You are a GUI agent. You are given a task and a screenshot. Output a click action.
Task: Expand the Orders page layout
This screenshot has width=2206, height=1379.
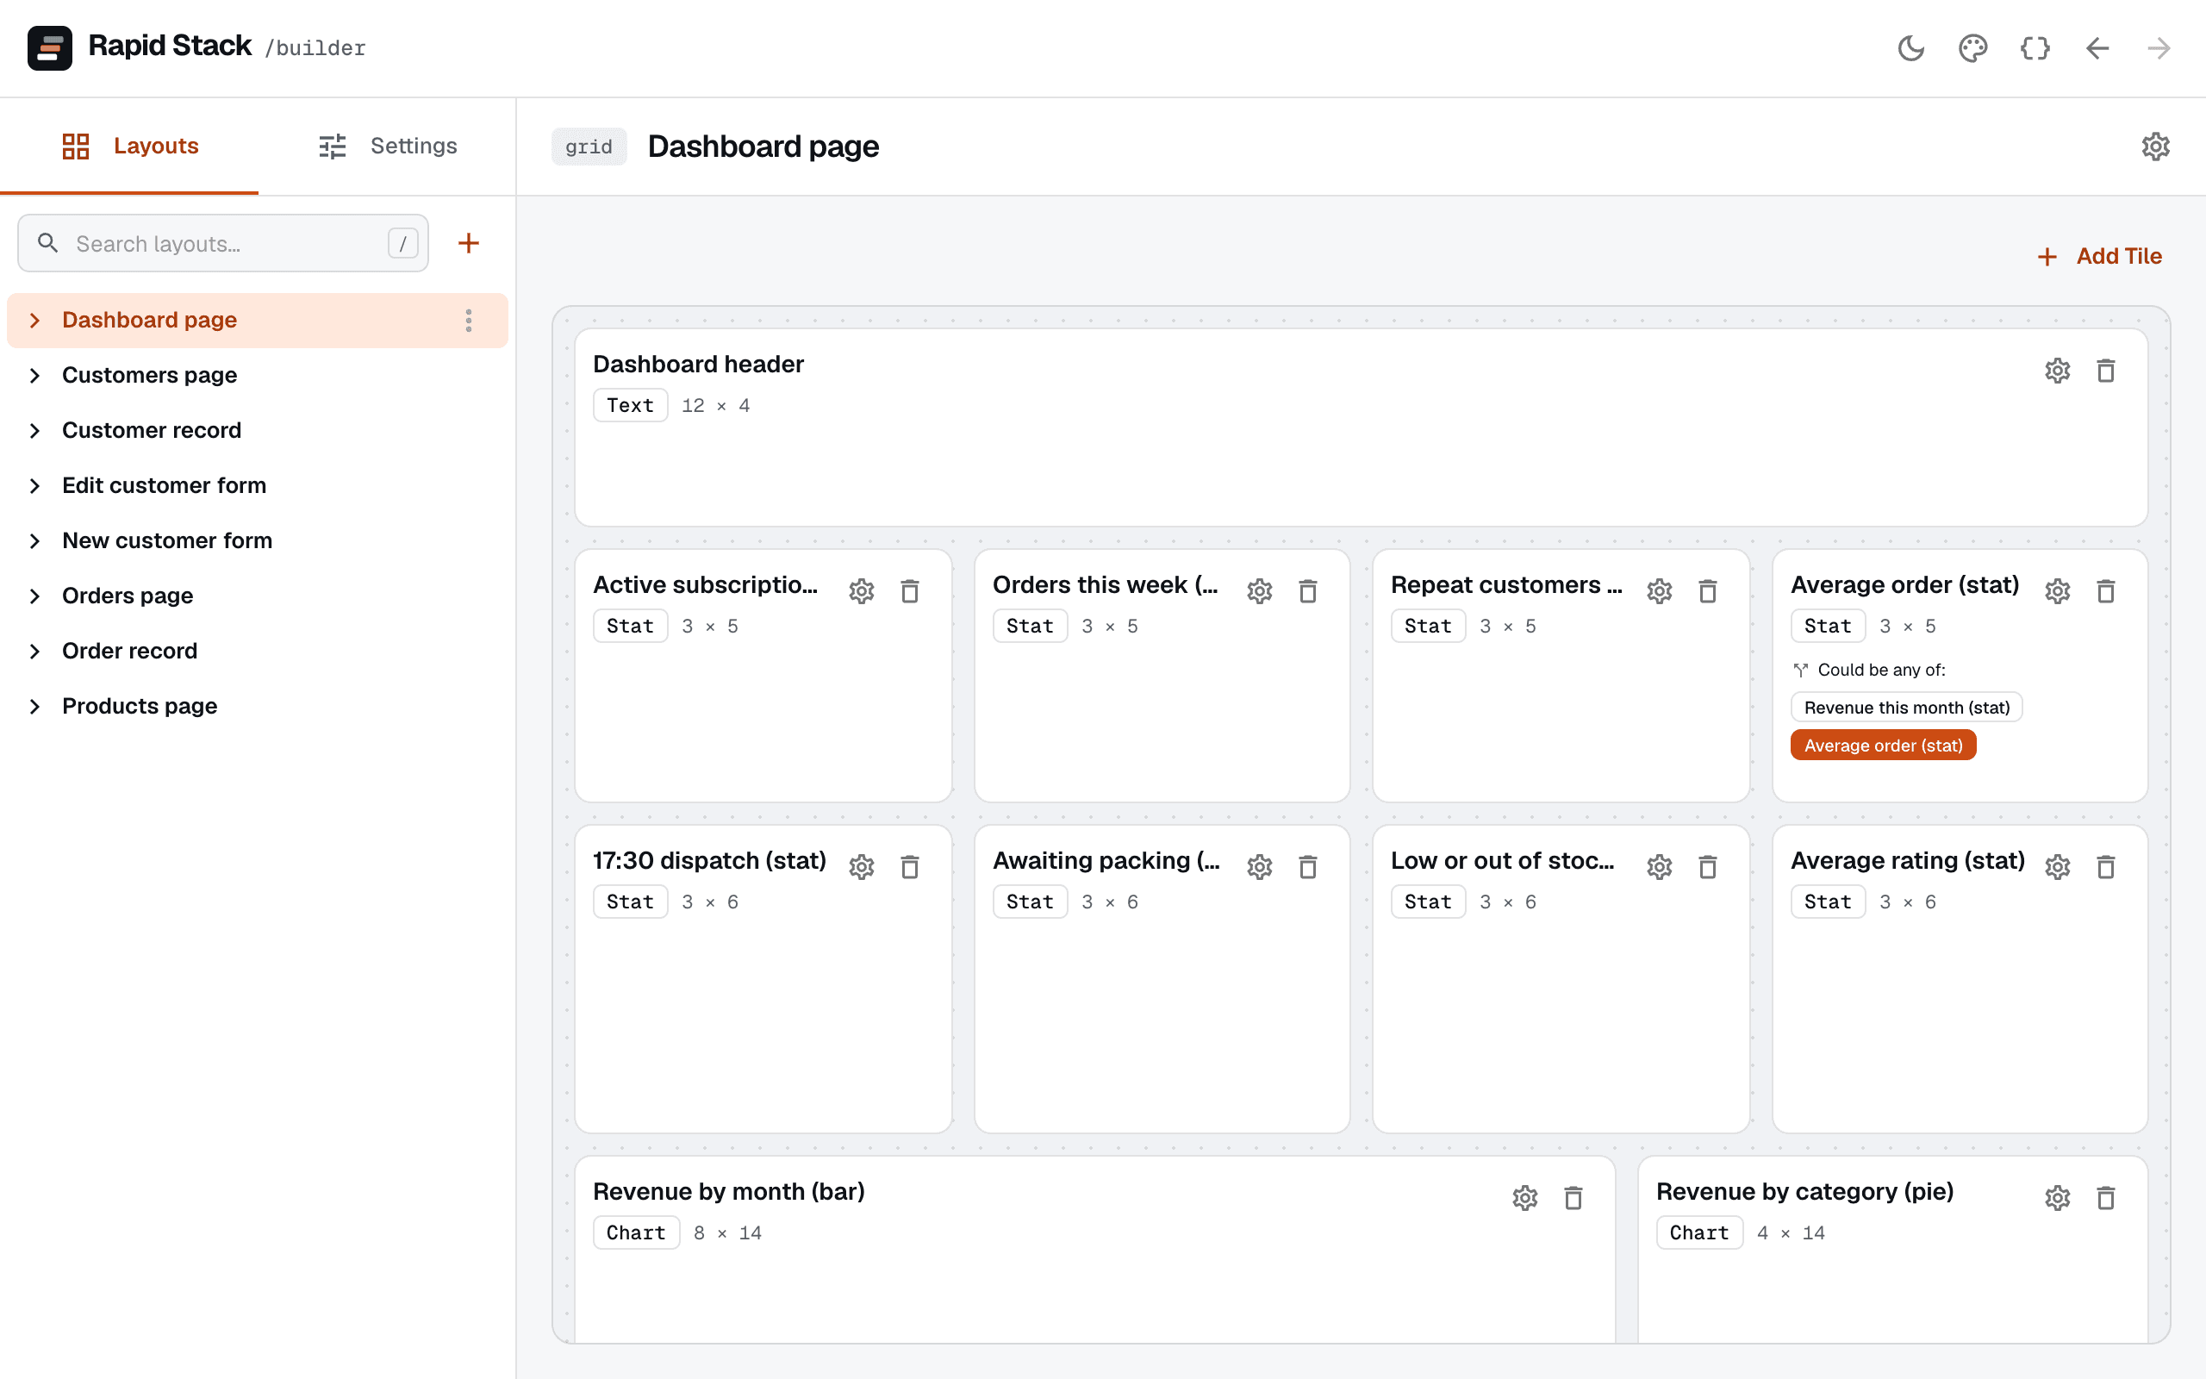[x=34, y=596]
